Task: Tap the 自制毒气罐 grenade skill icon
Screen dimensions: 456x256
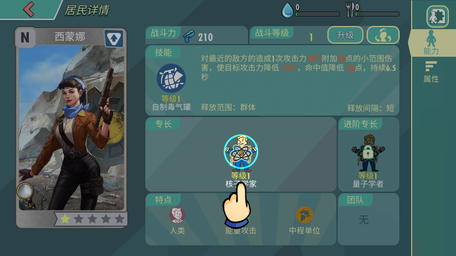Action: coord(171,78)
